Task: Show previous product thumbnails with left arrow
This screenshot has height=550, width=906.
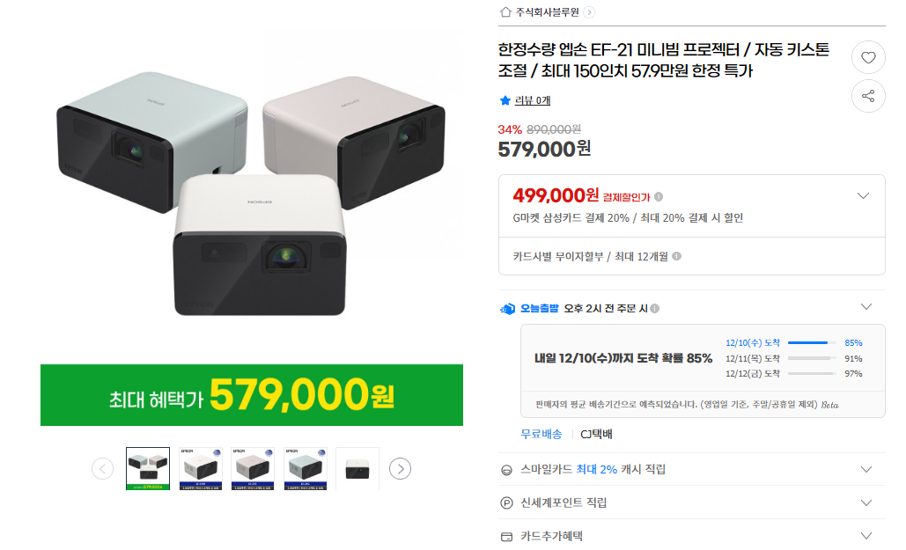Action: (x=102, y=468)
